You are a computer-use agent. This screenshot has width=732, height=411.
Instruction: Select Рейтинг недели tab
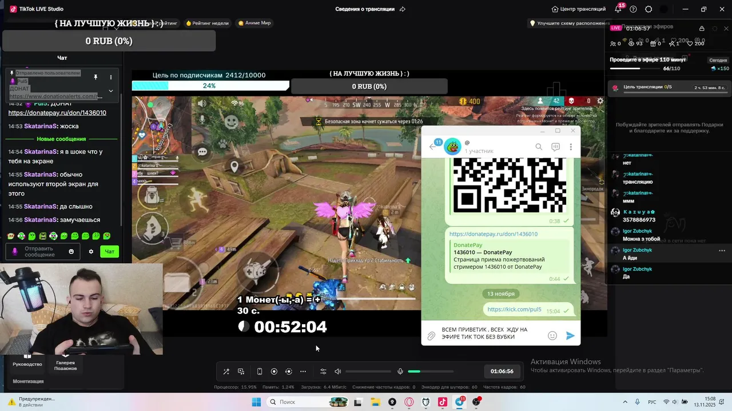[x=206, y=23]
